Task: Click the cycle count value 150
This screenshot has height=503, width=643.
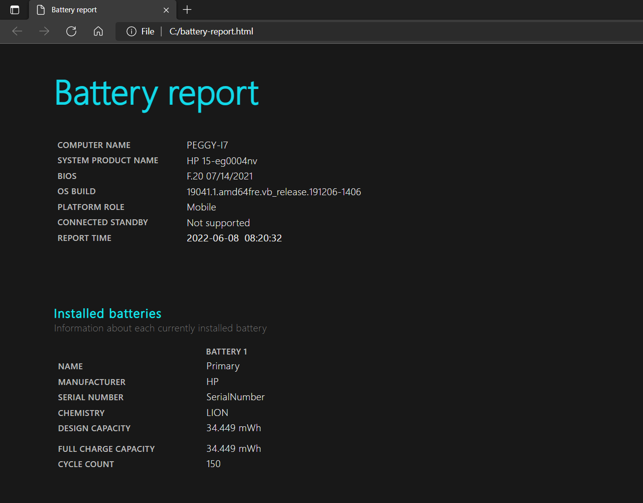Action: 213,464
